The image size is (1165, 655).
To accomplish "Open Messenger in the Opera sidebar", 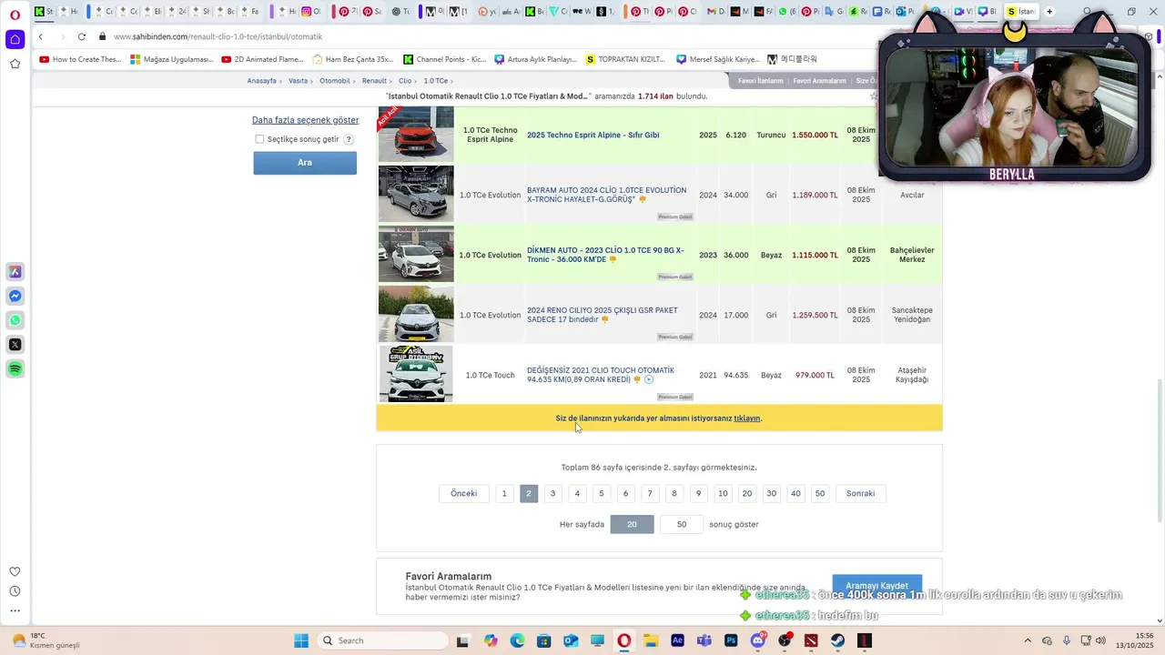I will click(15, 296).
